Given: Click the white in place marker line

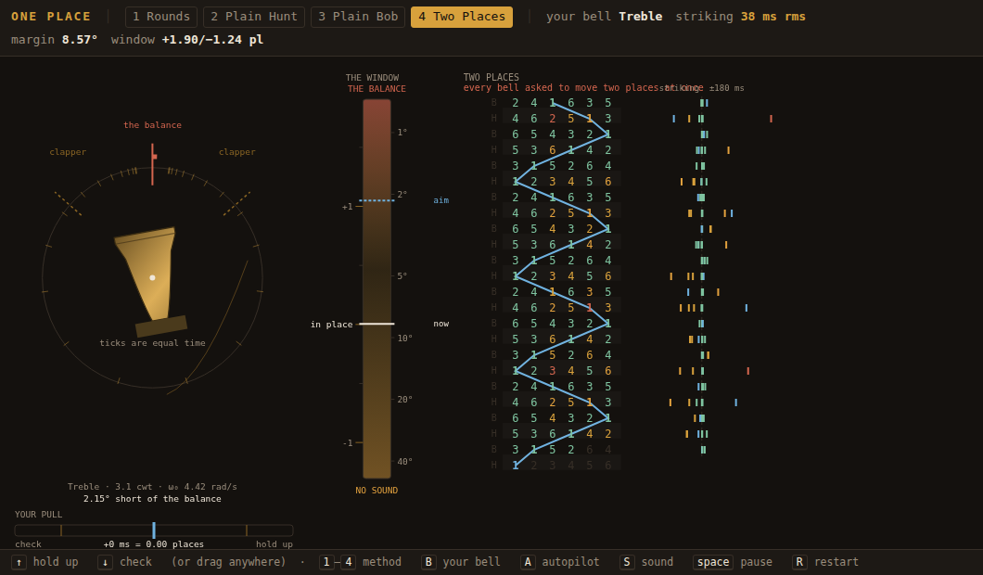Looking at the screenshot, I should click(x=377, y=325).
